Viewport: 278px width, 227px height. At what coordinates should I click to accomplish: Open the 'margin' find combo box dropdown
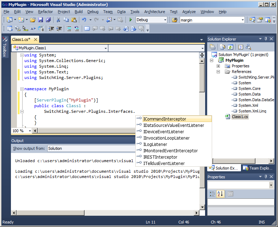[243, 20]
